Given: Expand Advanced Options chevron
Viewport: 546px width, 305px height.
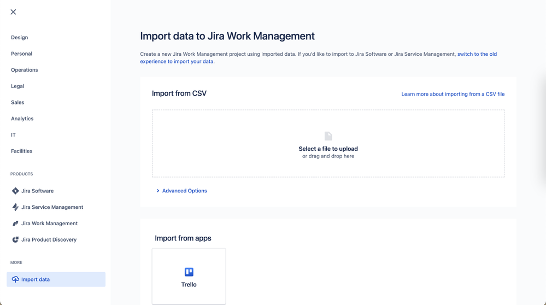Looking at the screenshot, I should 158,191.
